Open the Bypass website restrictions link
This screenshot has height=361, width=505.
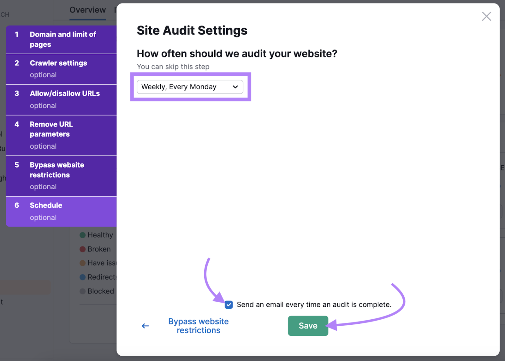198,326
